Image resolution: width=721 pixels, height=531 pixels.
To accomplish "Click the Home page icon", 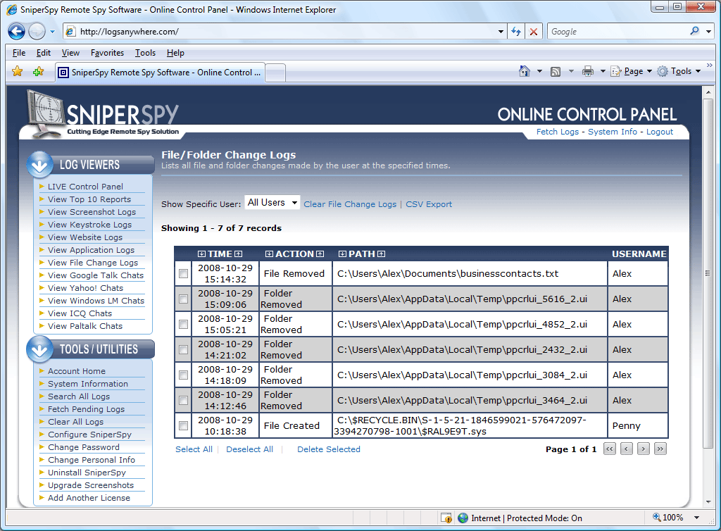I will click(524, 71).
